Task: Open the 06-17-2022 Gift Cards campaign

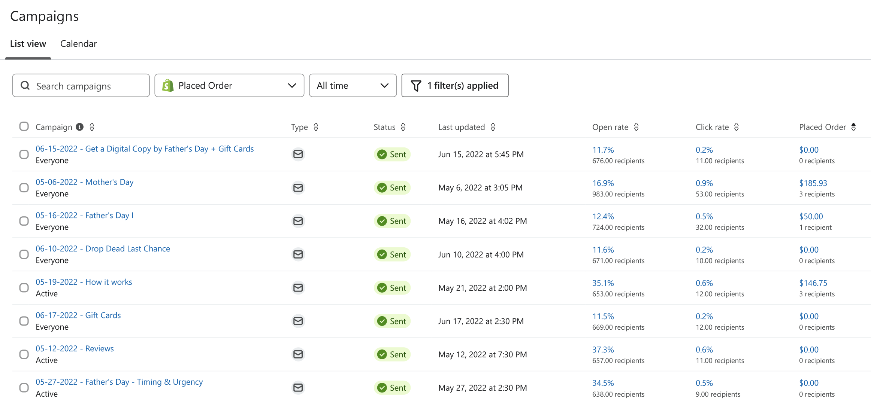Action: (x=78, y=315)
